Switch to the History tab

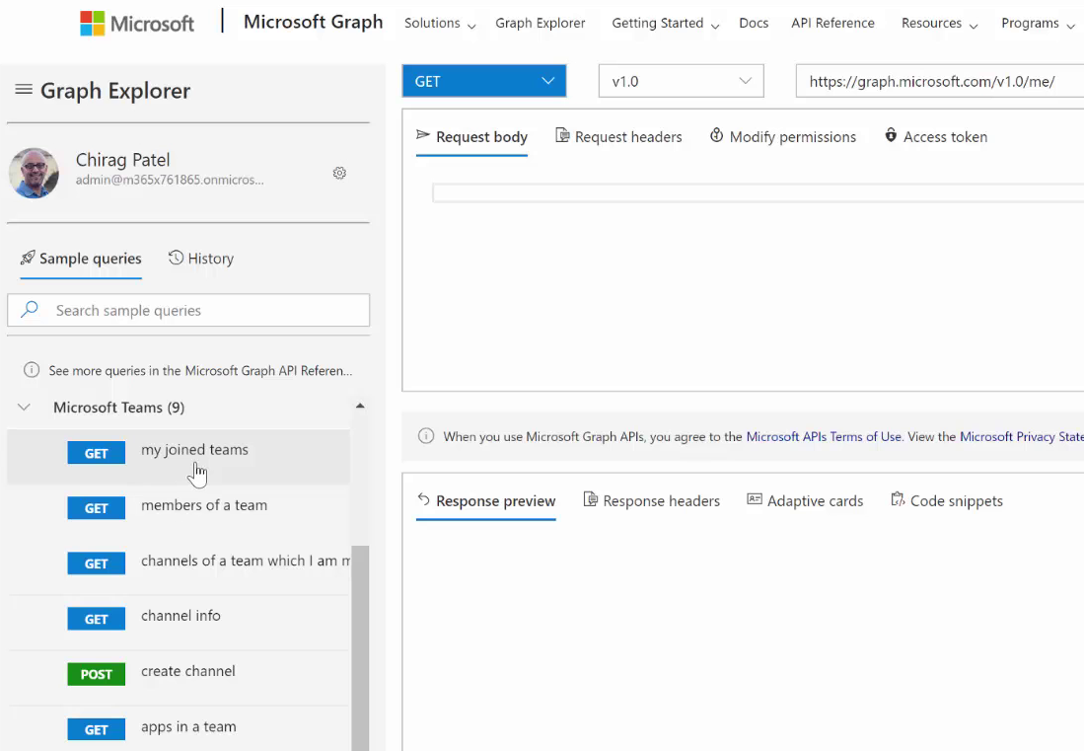(201, 259)
